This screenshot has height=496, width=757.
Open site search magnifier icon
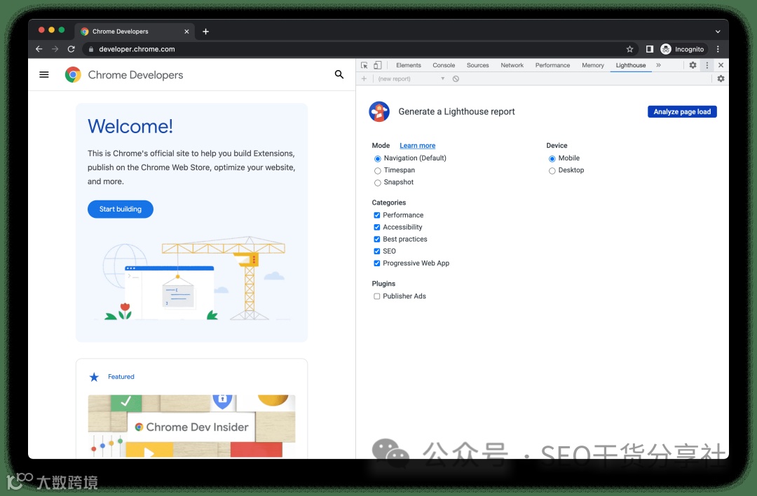pyautogui.click(x=339, y=74)
